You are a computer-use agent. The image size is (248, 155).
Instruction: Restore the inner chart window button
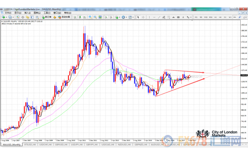point(243,13)
